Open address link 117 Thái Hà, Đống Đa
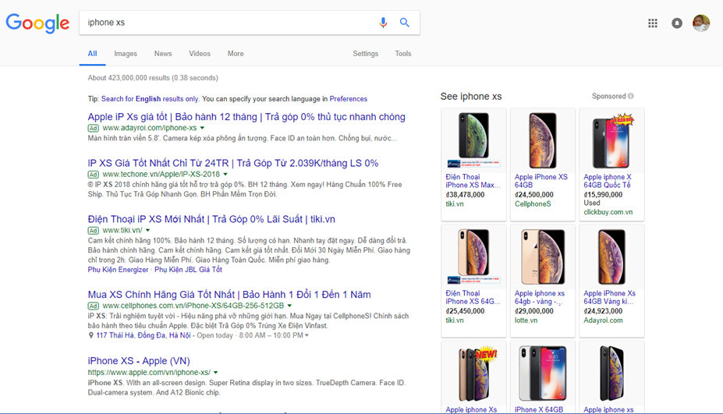 click(x=144, y=335)
